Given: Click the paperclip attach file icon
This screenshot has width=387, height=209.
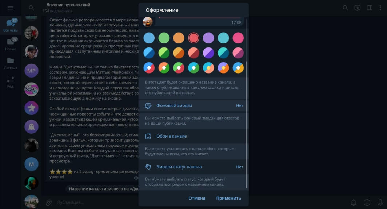Looking at the screenshot, I should (49, 202).
